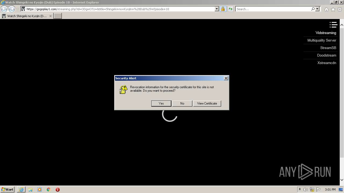344x193 pixels.
Task: Open a new blank tab
Action: pyautogui.click(x=58, y=16)
